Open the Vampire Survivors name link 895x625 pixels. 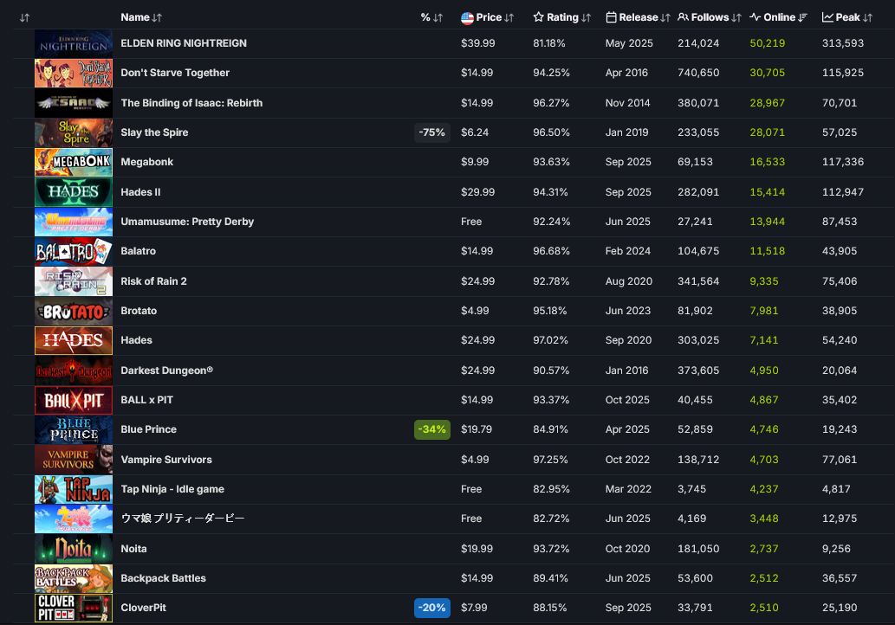(x=166, y=460)
